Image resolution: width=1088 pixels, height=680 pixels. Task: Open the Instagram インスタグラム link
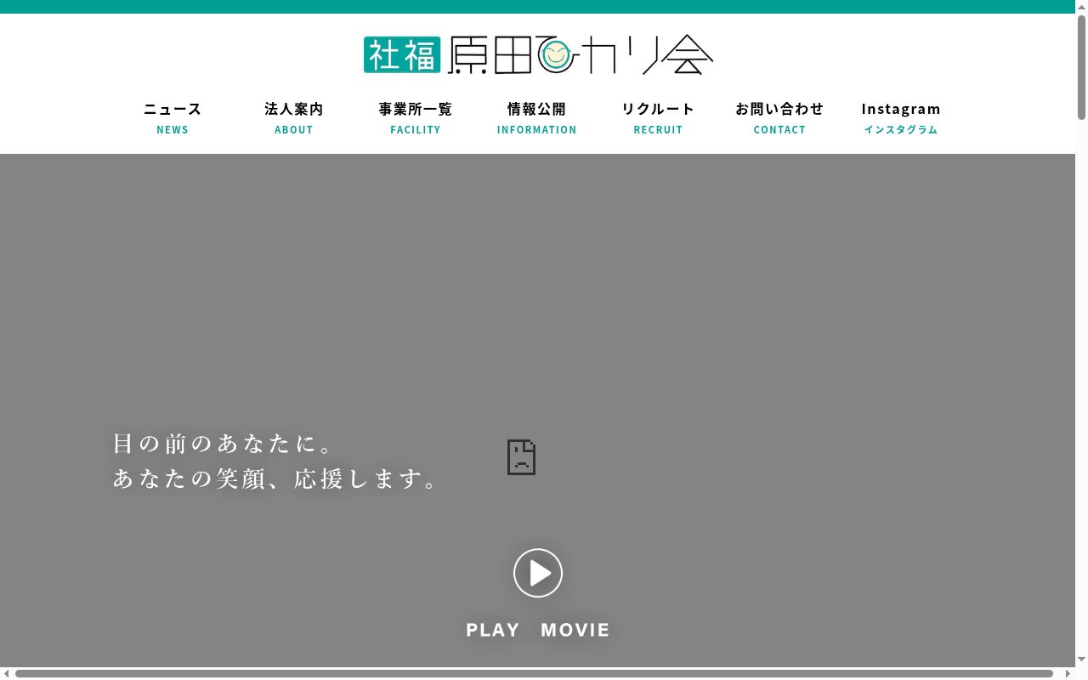tap(901, 118)
